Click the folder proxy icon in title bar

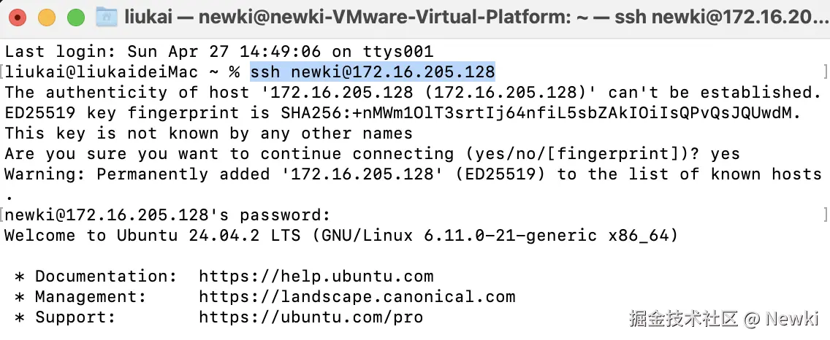pos(107,16)
